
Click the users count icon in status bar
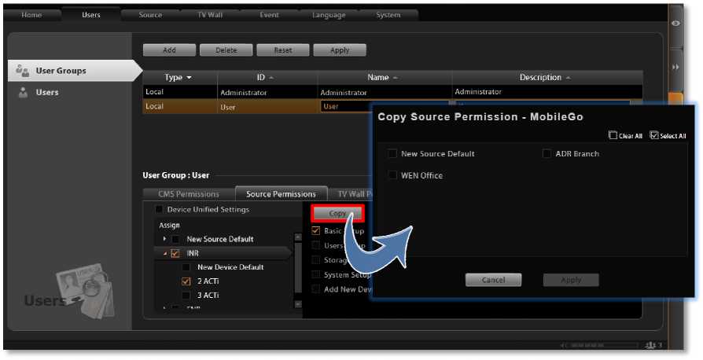click(x=649, y=345)
